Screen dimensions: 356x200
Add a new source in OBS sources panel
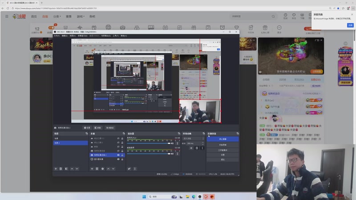tap(92, 169)
